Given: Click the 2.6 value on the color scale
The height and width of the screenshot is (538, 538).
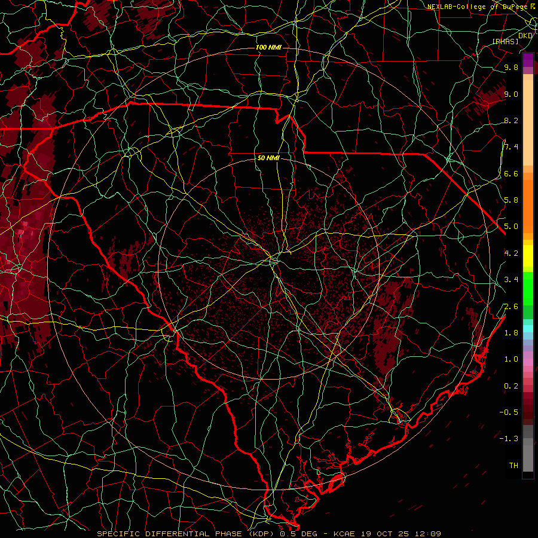Looking at the screenshot, I should click(x=511, y=307).
